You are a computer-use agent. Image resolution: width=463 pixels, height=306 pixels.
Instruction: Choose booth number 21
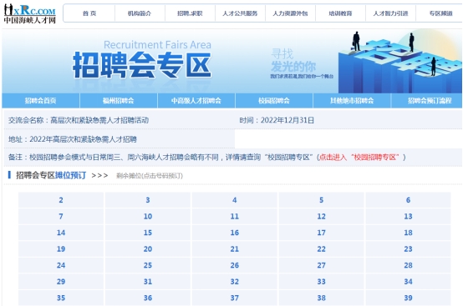tap(235, 249)
